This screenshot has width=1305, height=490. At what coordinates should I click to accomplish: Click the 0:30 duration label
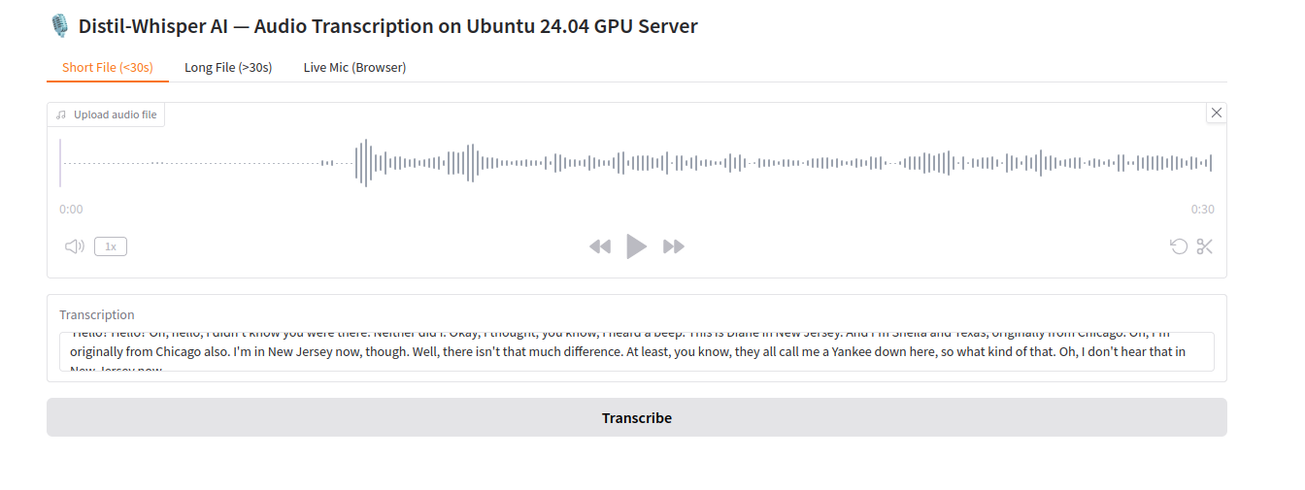coord(1202,209)
